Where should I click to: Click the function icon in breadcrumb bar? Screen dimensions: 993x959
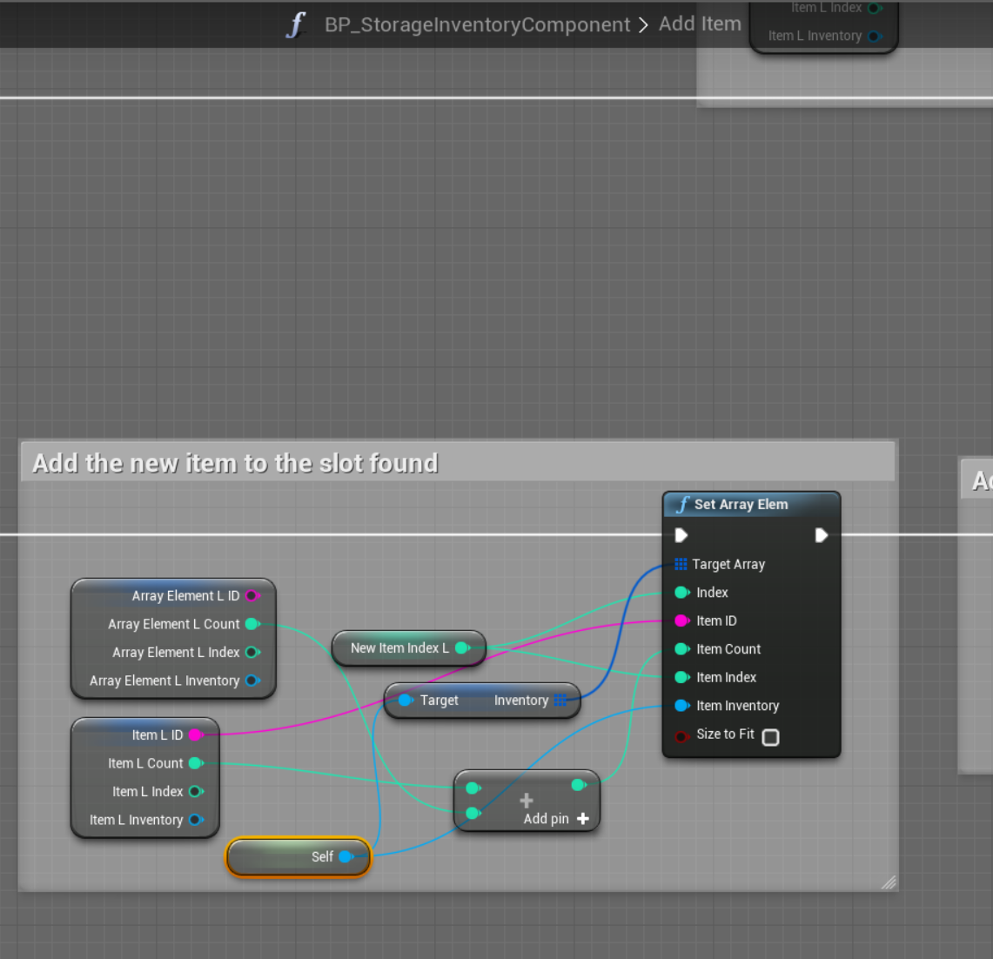pos(296,24)
